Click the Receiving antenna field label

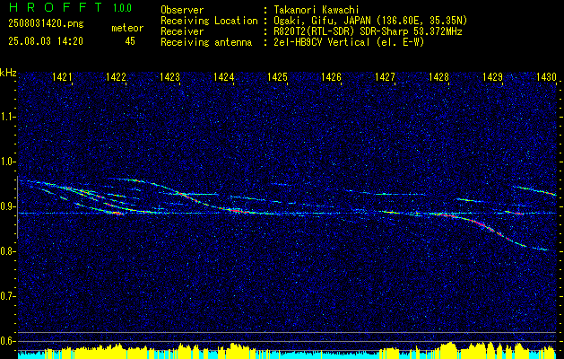(x=206, y=42)
